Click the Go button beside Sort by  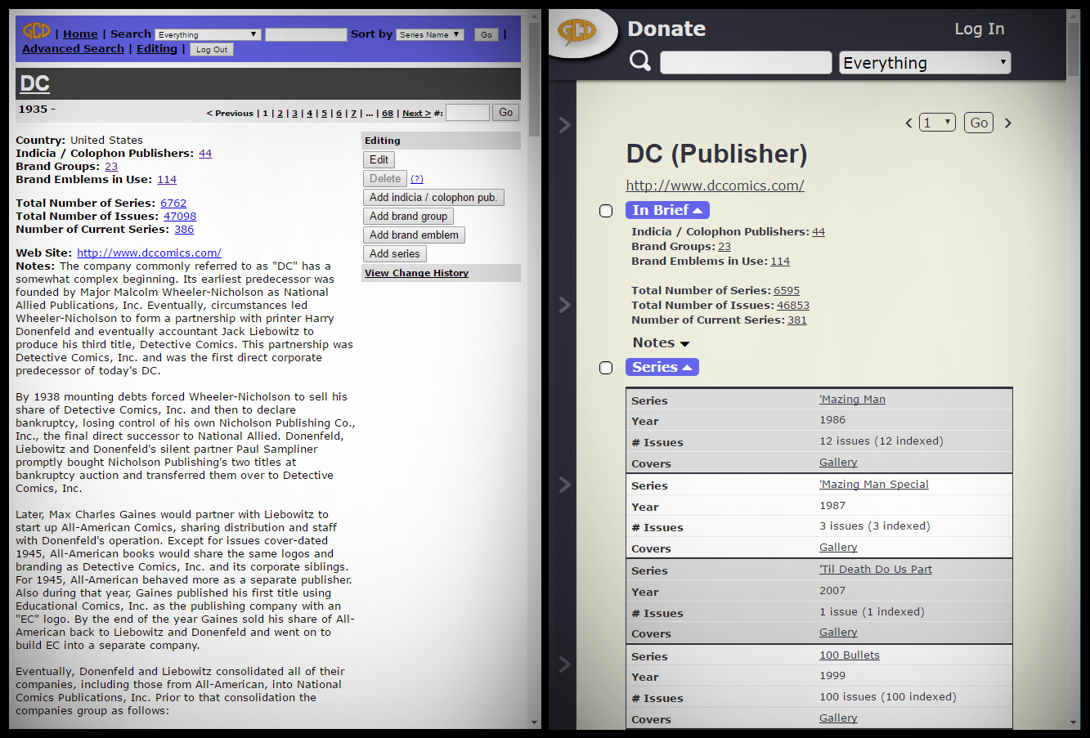[x=487, y=35]
